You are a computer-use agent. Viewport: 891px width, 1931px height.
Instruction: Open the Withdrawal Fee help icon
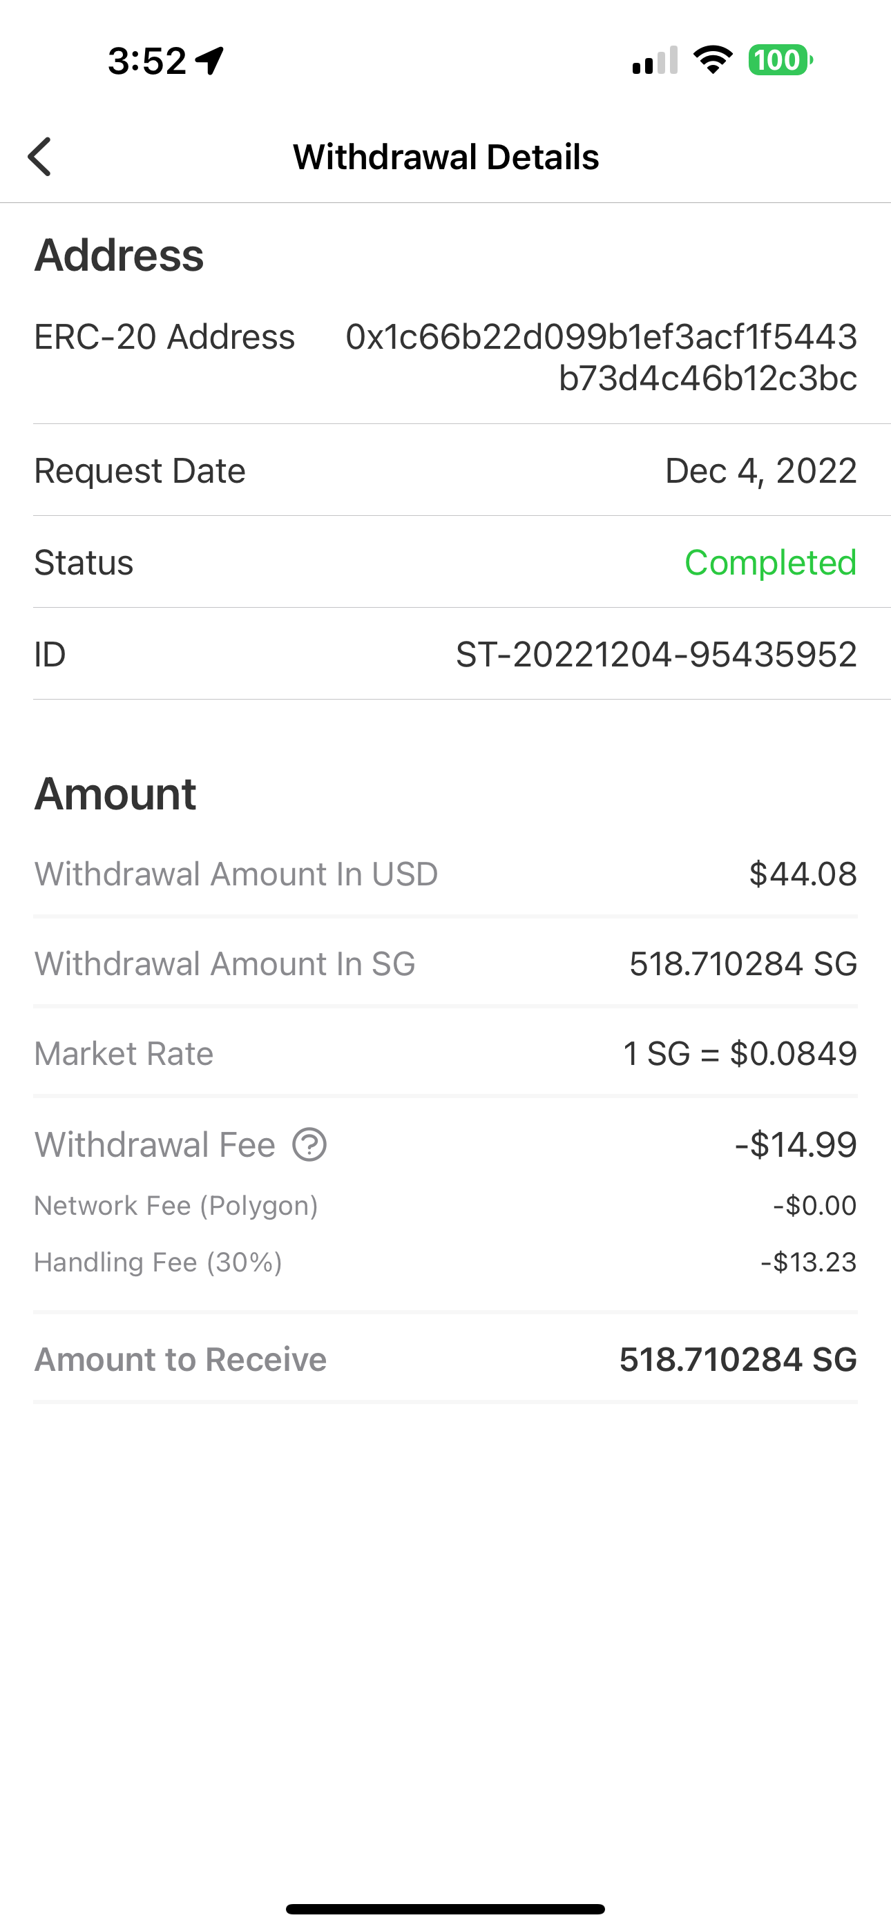[309, 1144]
